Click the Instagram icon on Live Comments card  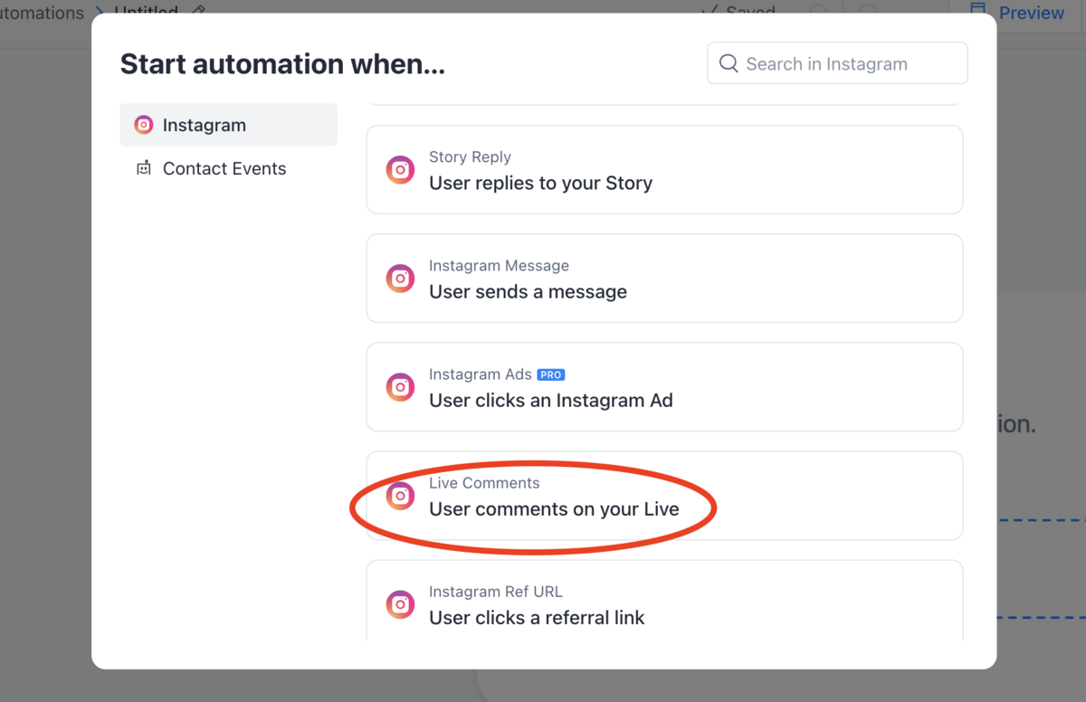(400, 496)
